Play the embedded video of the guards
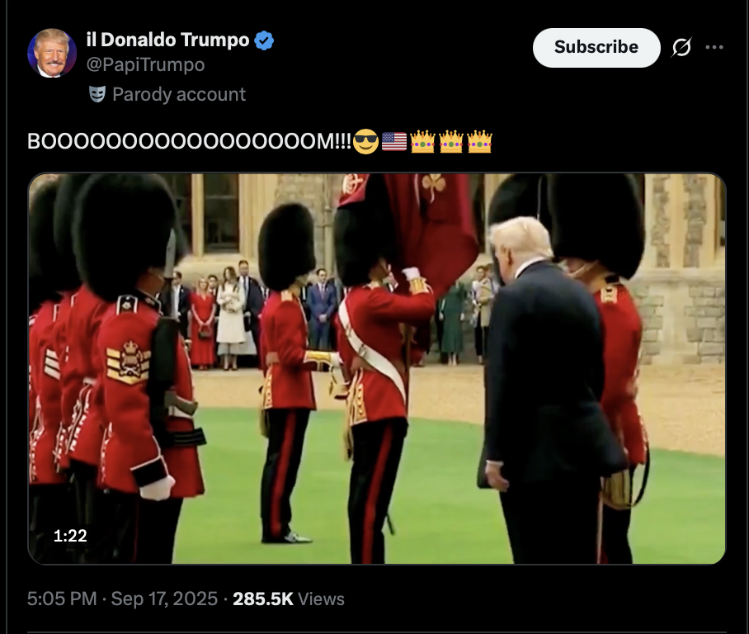 377,369
